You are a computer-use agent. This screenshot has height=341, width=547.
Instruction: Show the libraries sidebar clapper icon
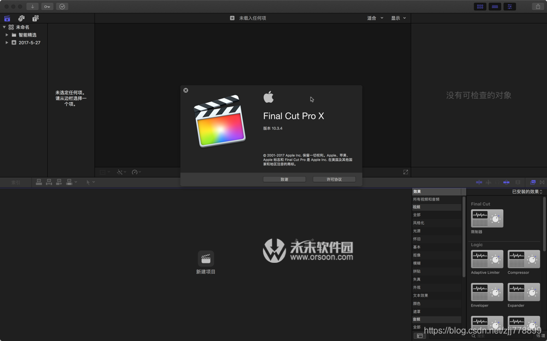(x=7, y=19)
